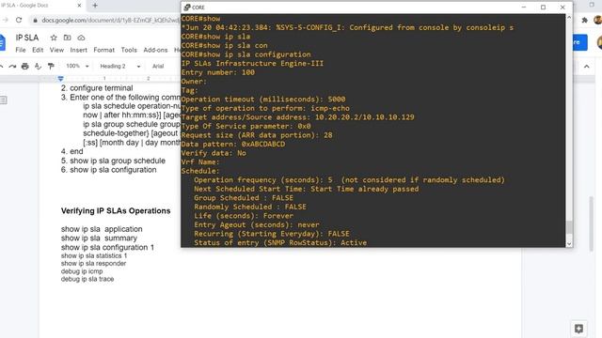The image size is (602, 338).
Task: Click 'Group Scheduled : FALSE' in terminal
Action: click(x=244, y=198)
